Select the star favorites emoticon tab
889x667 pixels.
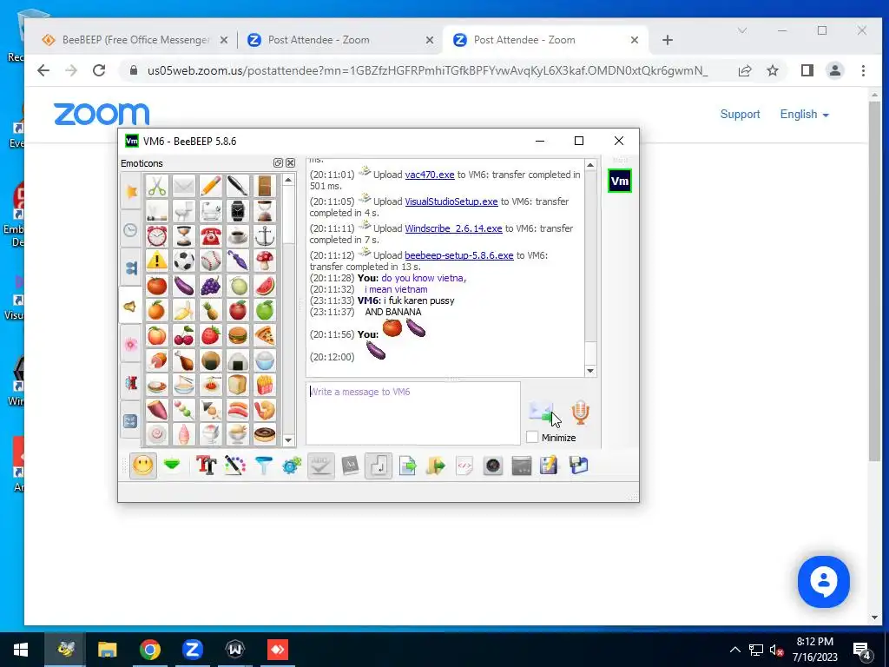click(131, 192)
